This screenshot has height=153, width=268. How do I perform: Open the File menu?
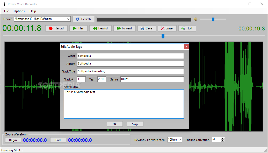pos(6,11)
